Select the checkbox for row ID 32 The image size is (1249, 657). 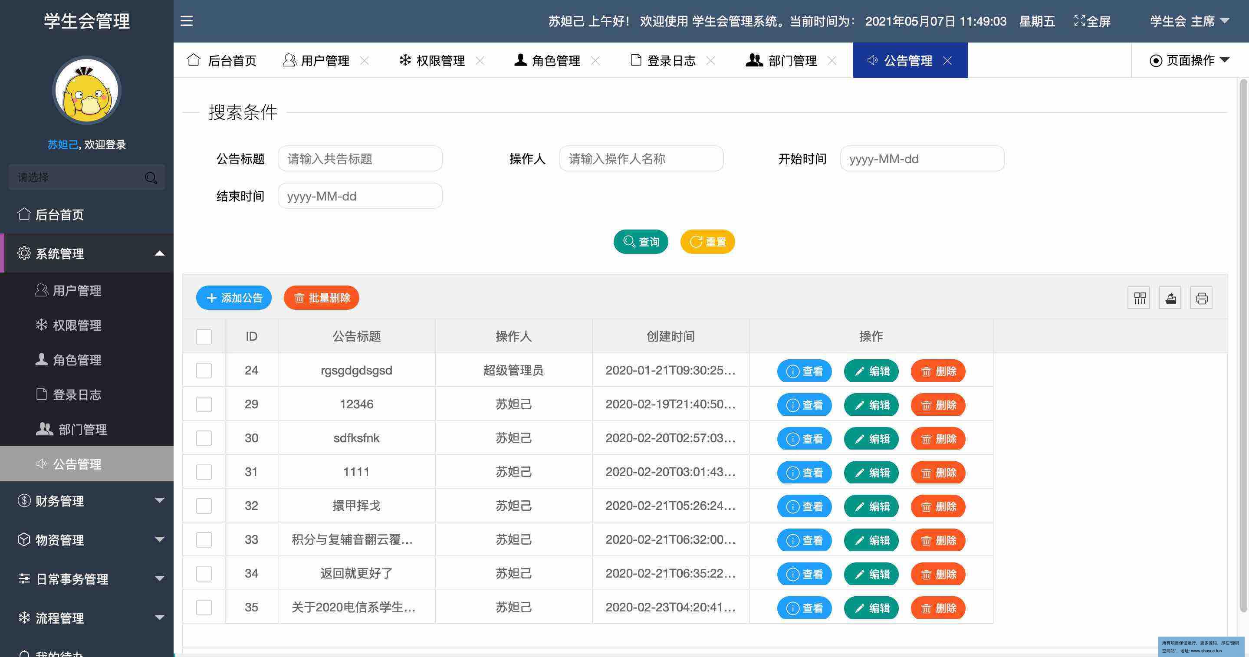pyautogui.click(x=204, y=506)
